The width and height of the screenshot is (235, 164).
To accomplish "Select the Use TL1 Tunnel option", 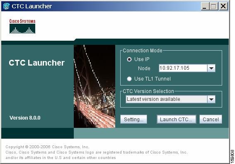I will [129, 79].
